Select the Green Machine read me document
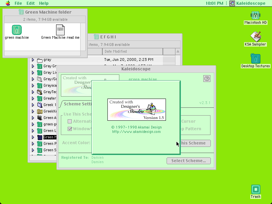 61,30
